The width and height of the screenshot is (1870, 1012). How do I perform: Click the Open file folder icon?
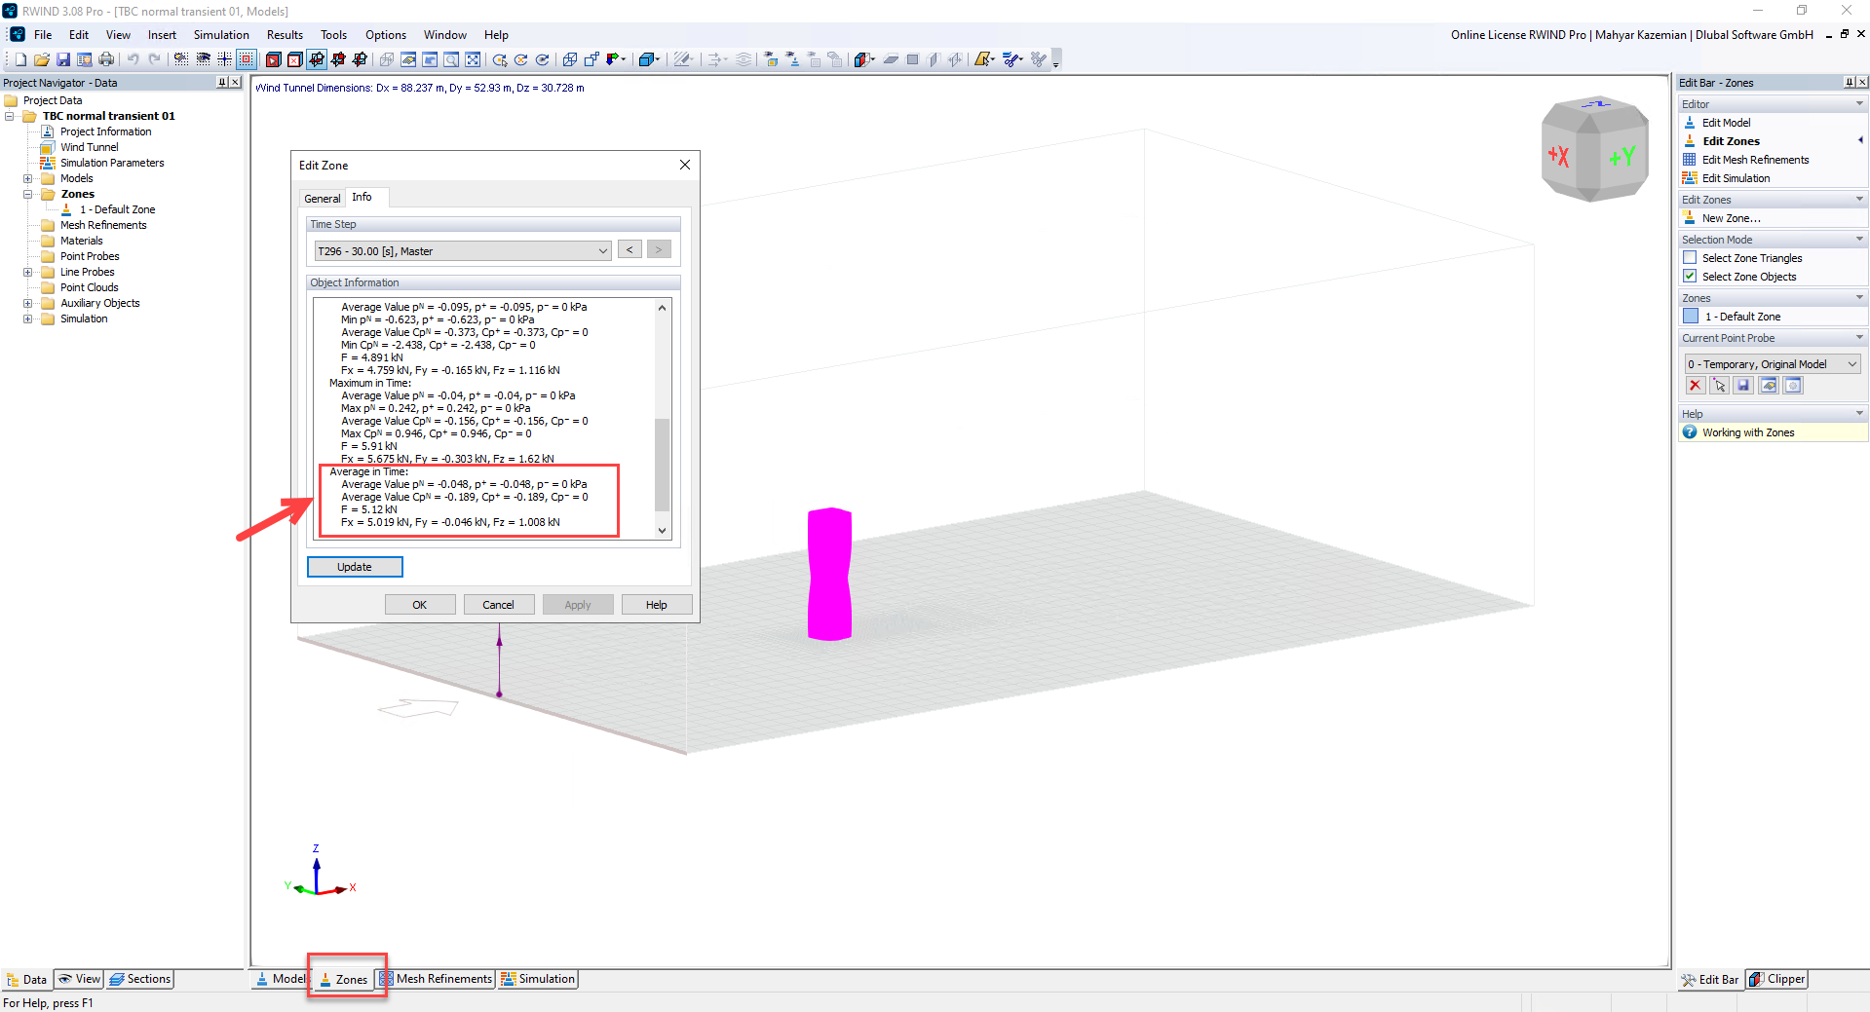pos(42,59)
